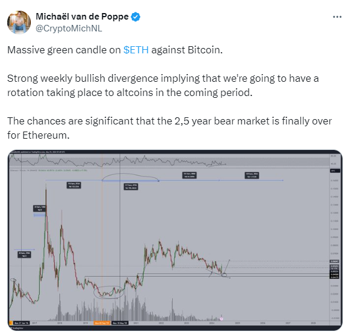Click the orange Sep '19 date label

(x=102, y=323)
